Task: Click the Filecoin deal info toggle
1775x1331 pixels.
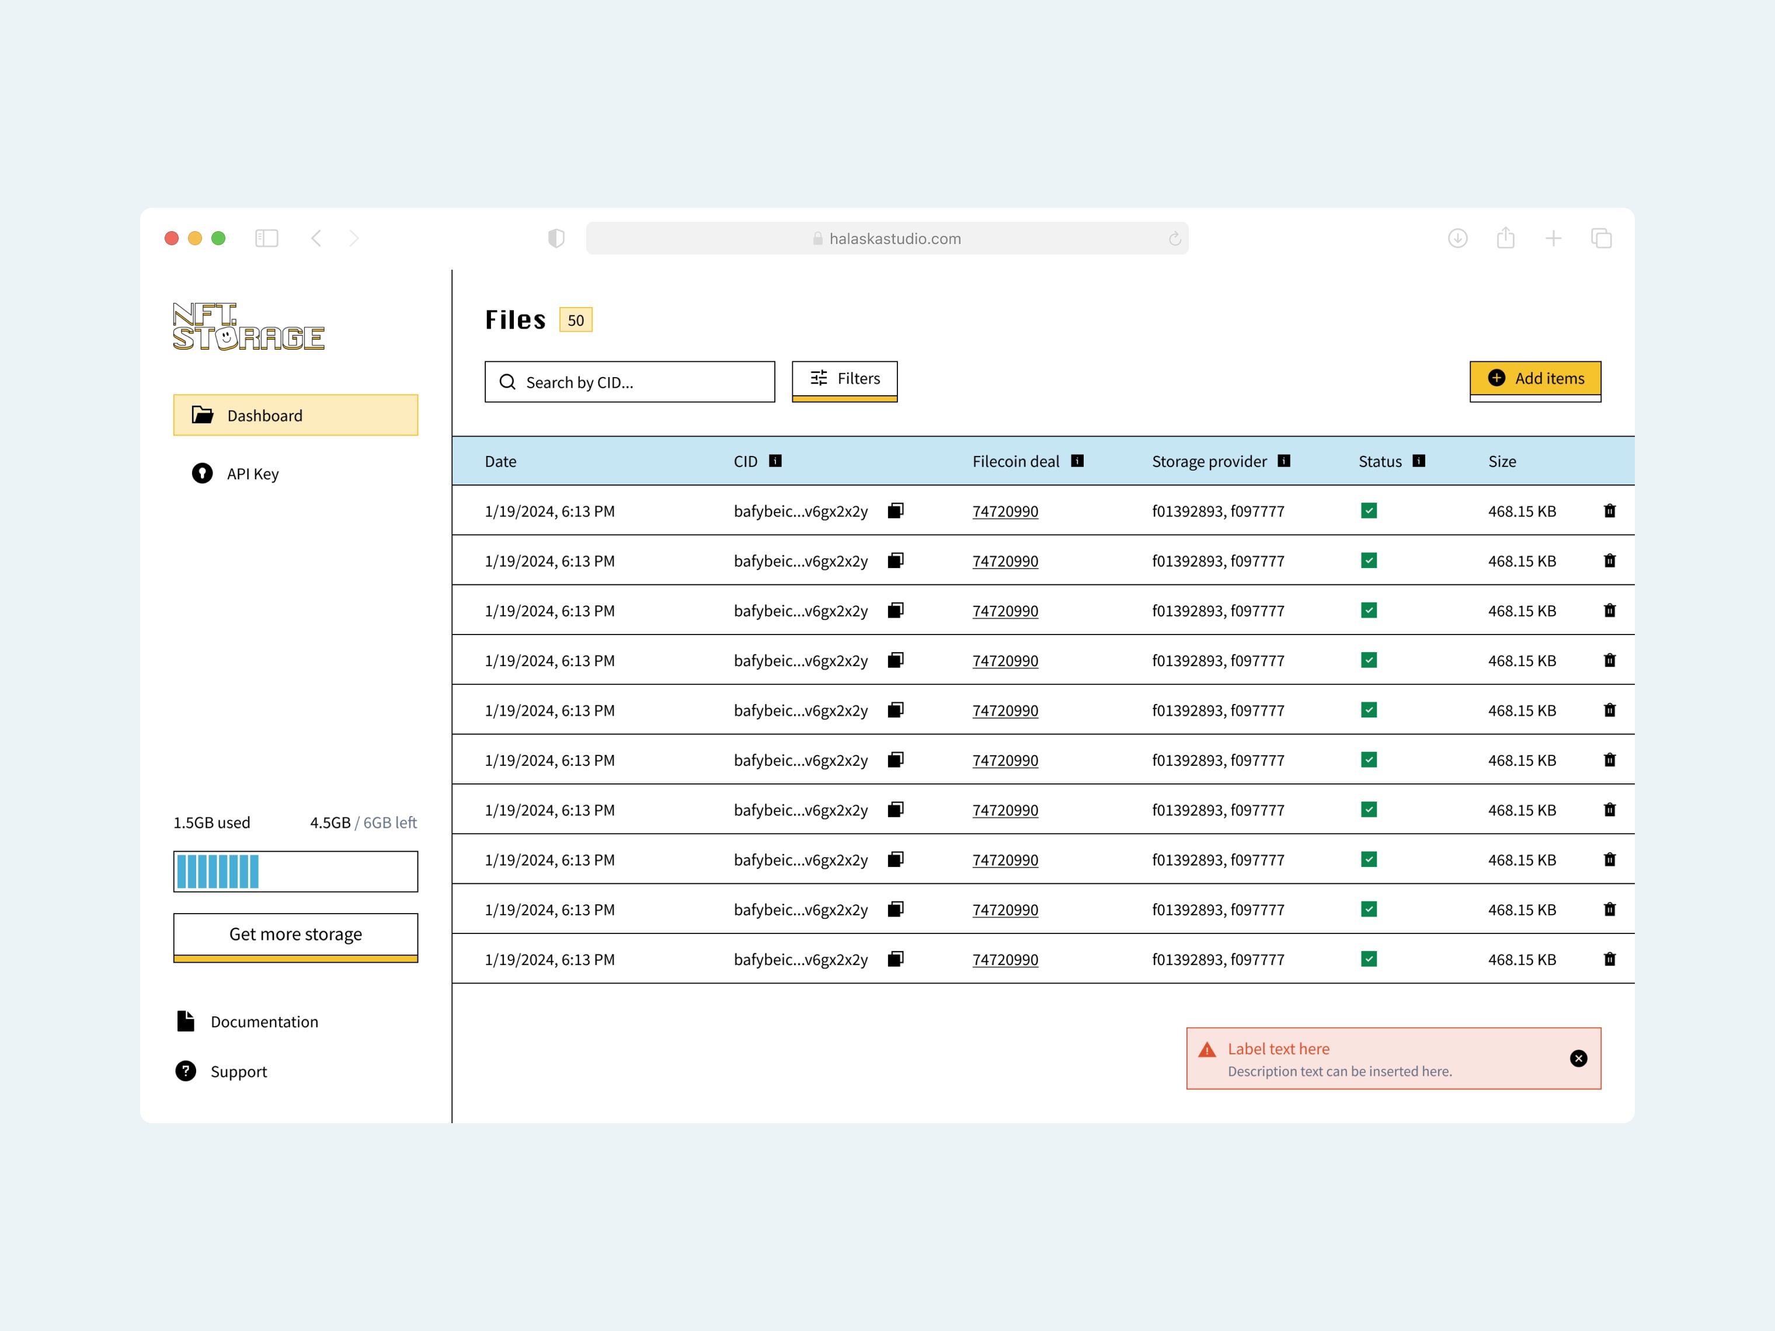Action: pyautogui.click(x=1078, y=461)
